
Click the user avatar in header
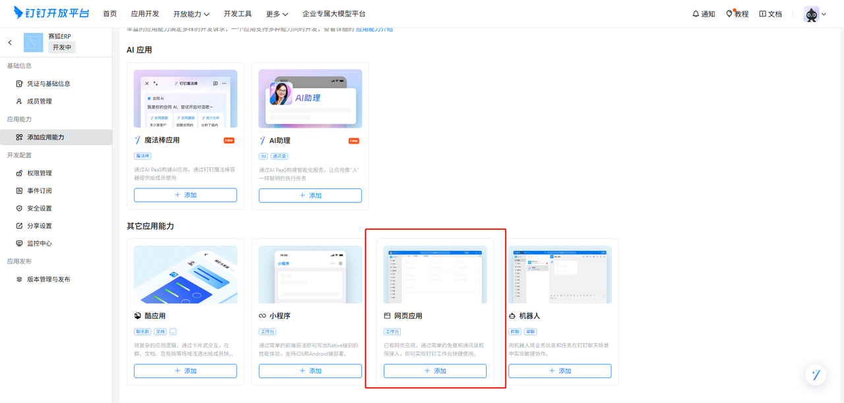[x=812, y=14]
